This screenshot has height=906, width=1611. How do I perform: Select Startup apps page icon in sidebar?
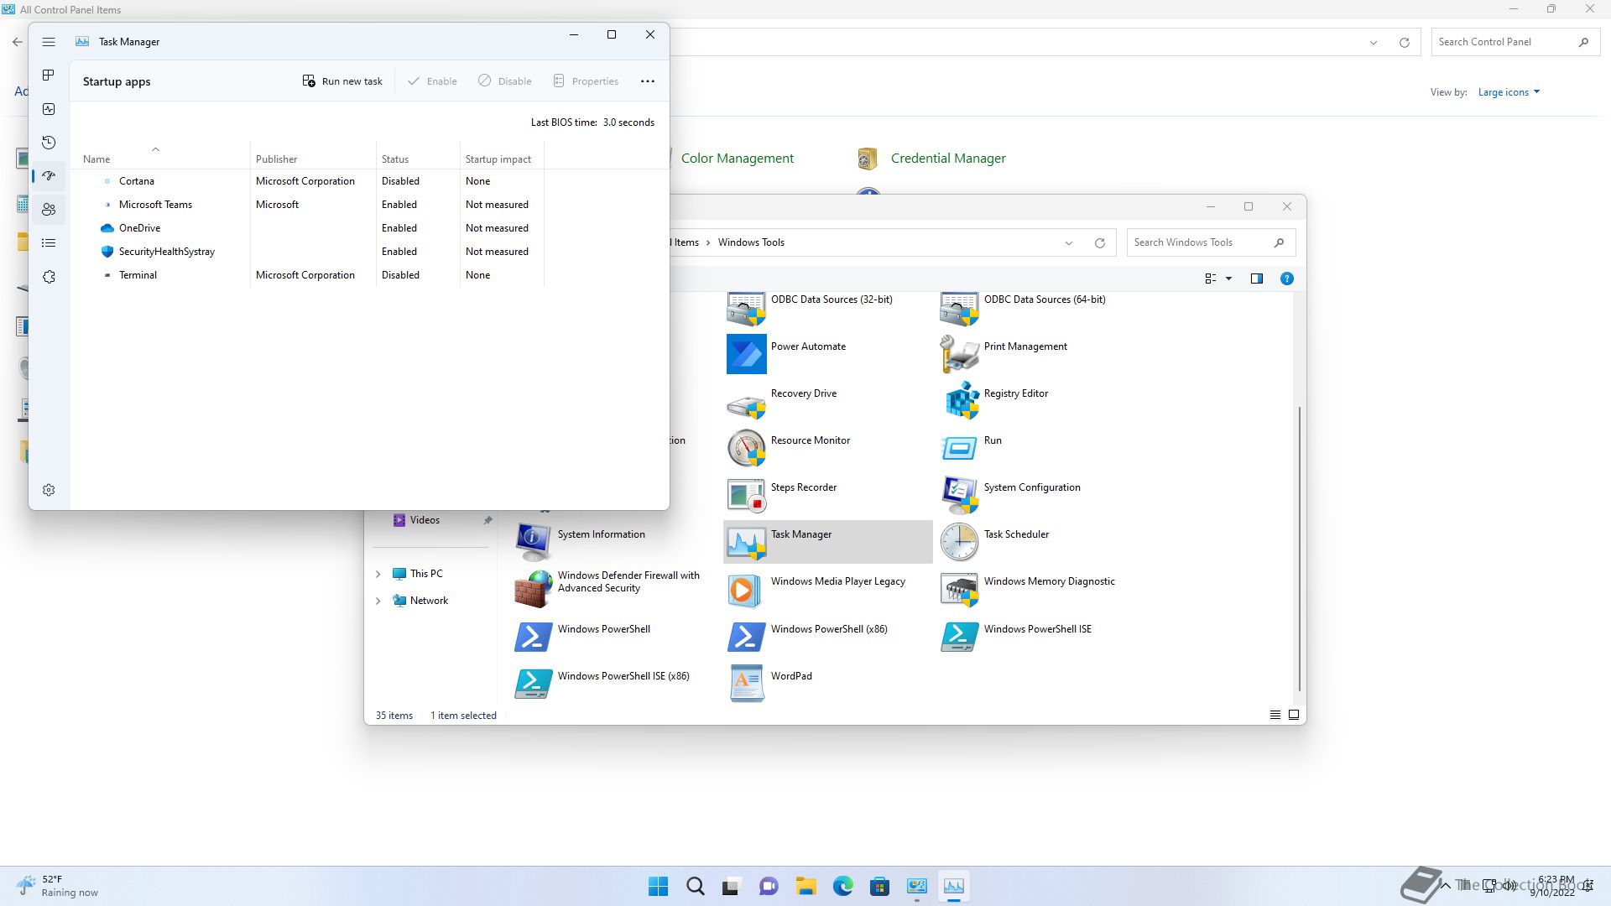49,176
